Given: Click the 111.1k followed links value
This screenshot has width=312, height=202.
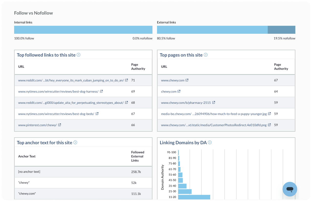Looking at the screenshot, I should click(136, 194).
